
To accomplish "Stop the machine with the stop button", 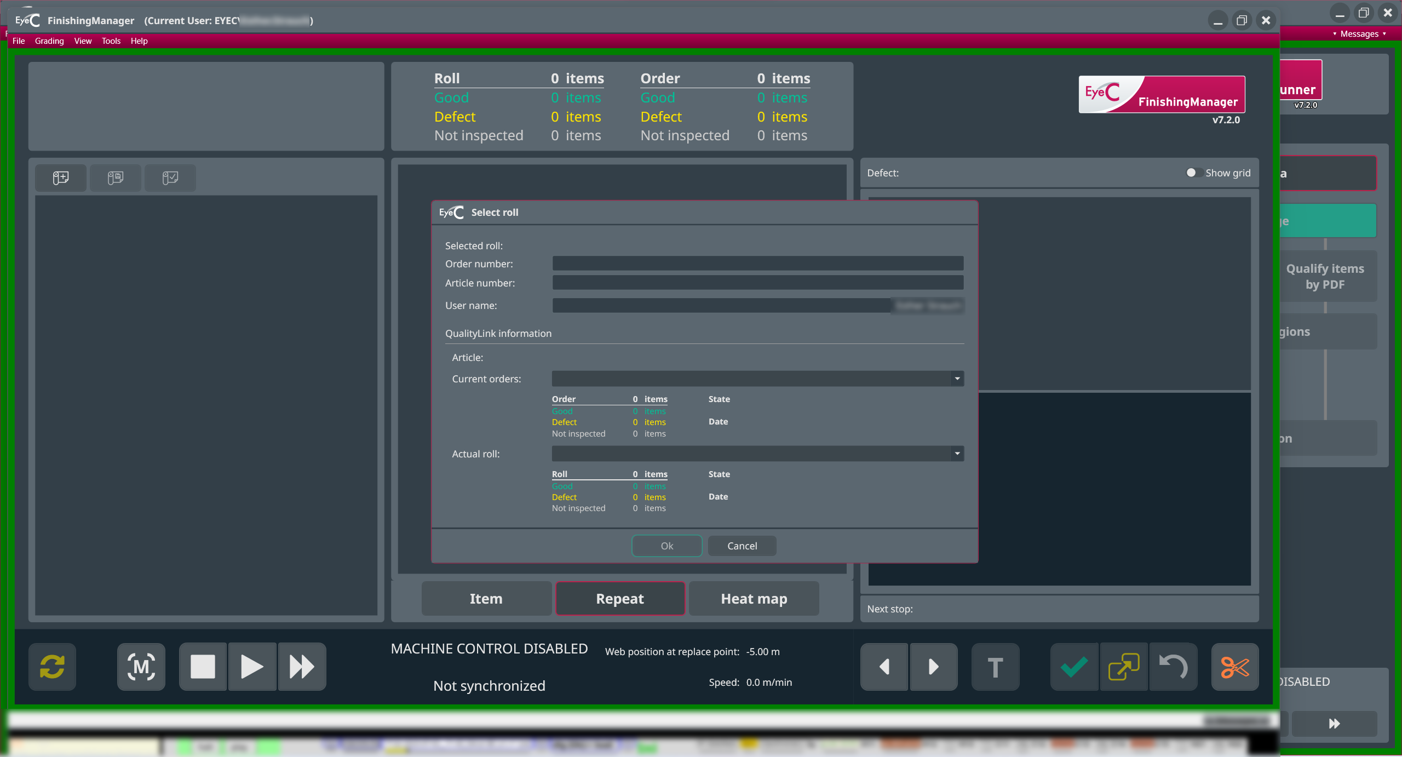I will click(203, 667).
